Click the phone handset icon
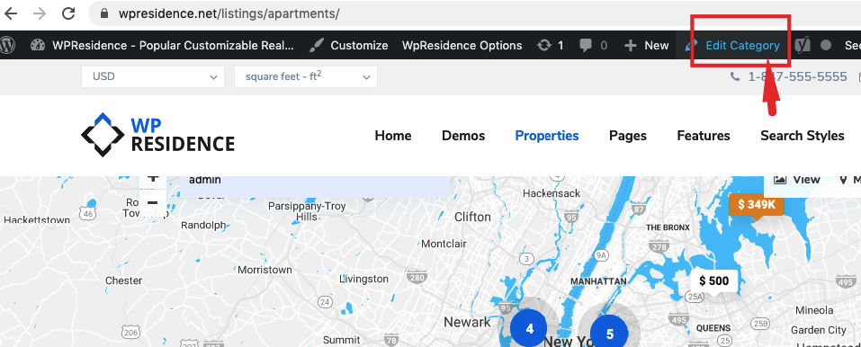Screen dimensions: 861x347 tap(735, 77)
